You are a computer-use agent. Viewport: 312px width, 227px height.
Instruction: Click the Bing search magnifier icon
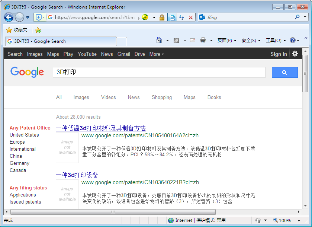(x=297, y=17)
